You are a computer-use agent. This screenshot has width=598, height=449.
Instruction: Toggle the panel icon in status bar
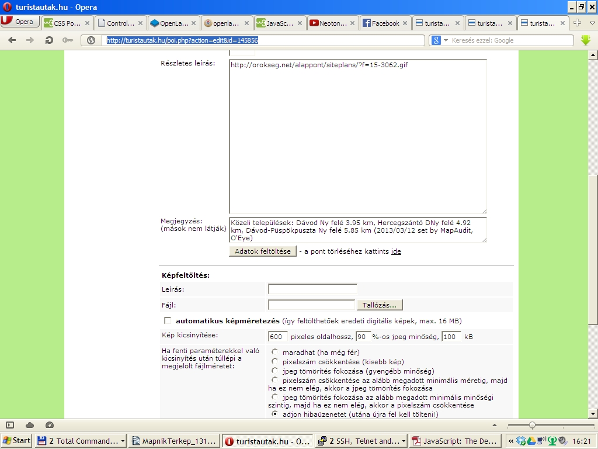[x=10, y=425]
